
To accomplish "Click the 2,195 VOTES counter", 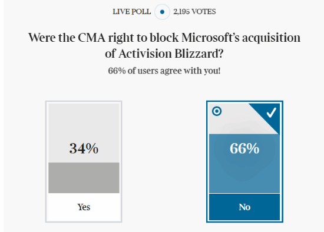I will 194,12.
